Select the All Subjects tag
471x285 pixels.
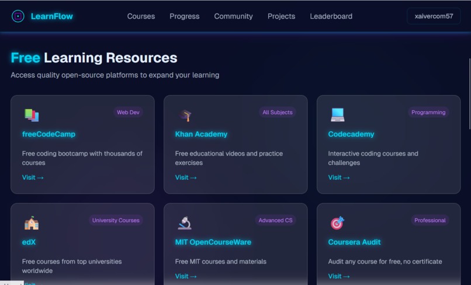(277, 112)
